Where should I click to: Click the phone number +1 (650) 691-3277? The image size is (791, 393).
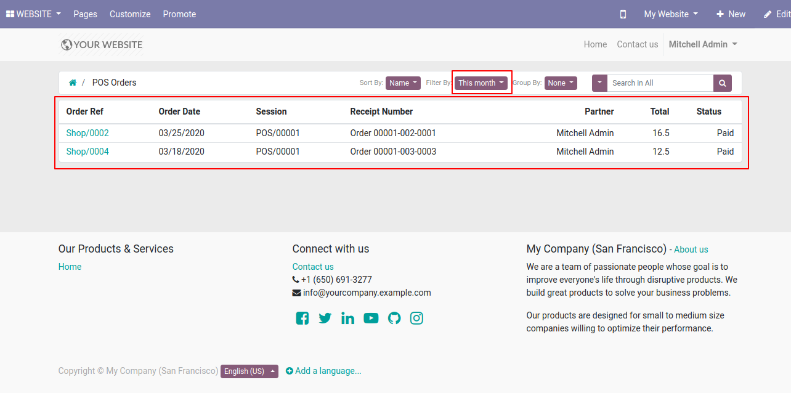pos(336,280)
